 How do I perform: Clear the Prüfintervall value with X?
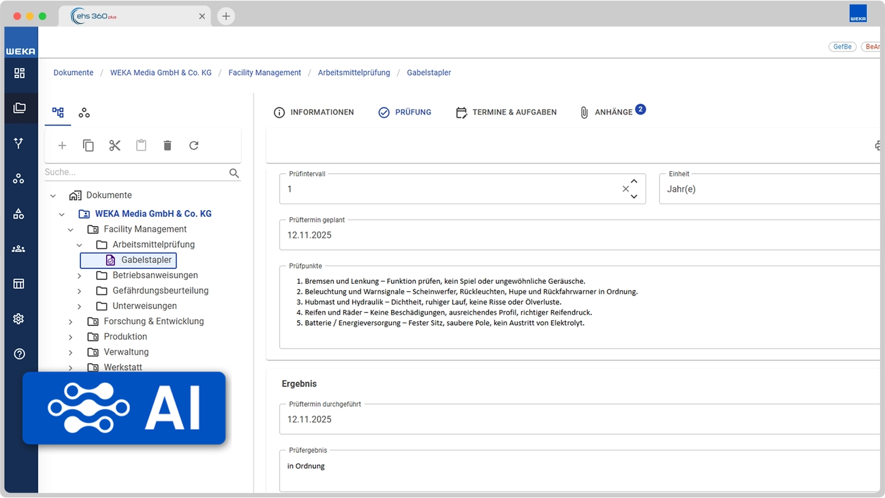pos(626,189)
